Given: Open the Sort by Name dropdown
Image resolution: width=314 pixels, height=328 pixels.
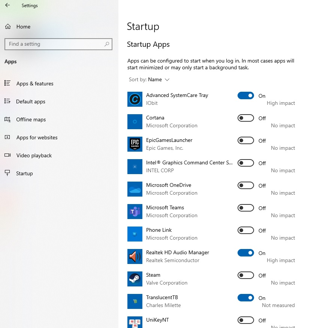Looking at the screenshot, I should 149,79.
